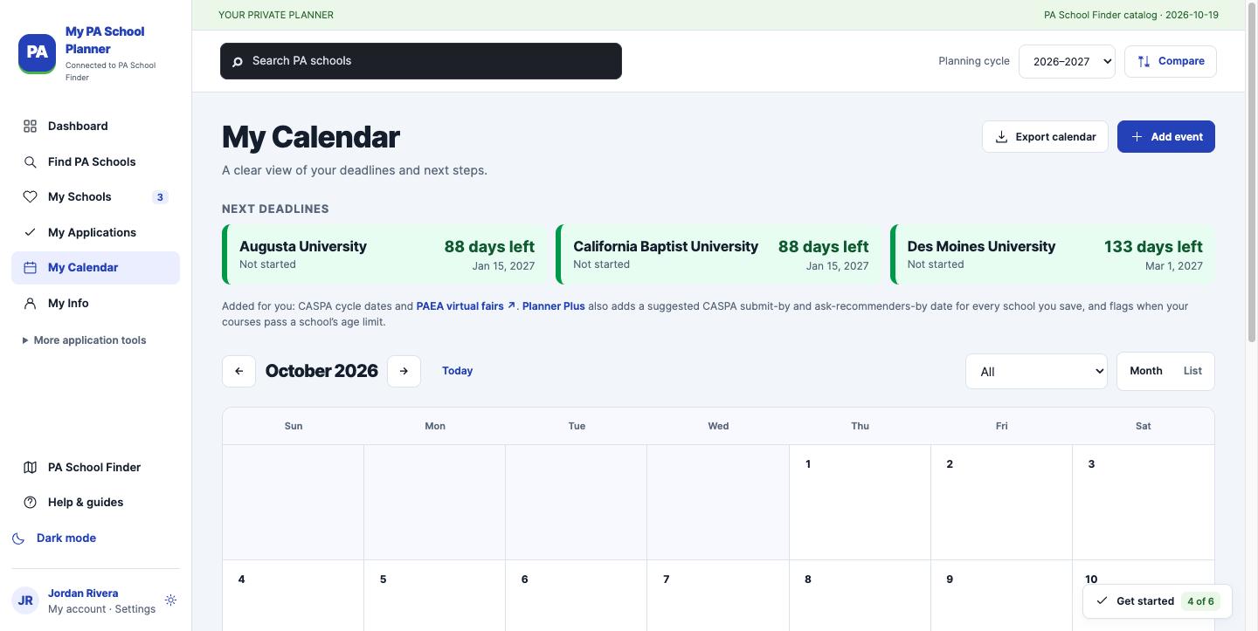Jump to Today in the calendar
This screenshot has height=631, width=1258.
(457, 371)
